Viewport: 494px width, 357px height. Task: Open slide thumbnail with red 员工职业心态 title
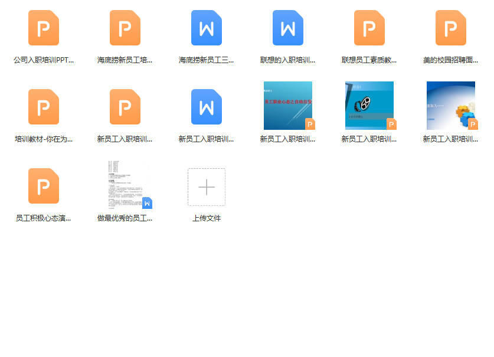click(x=288, y=106)
